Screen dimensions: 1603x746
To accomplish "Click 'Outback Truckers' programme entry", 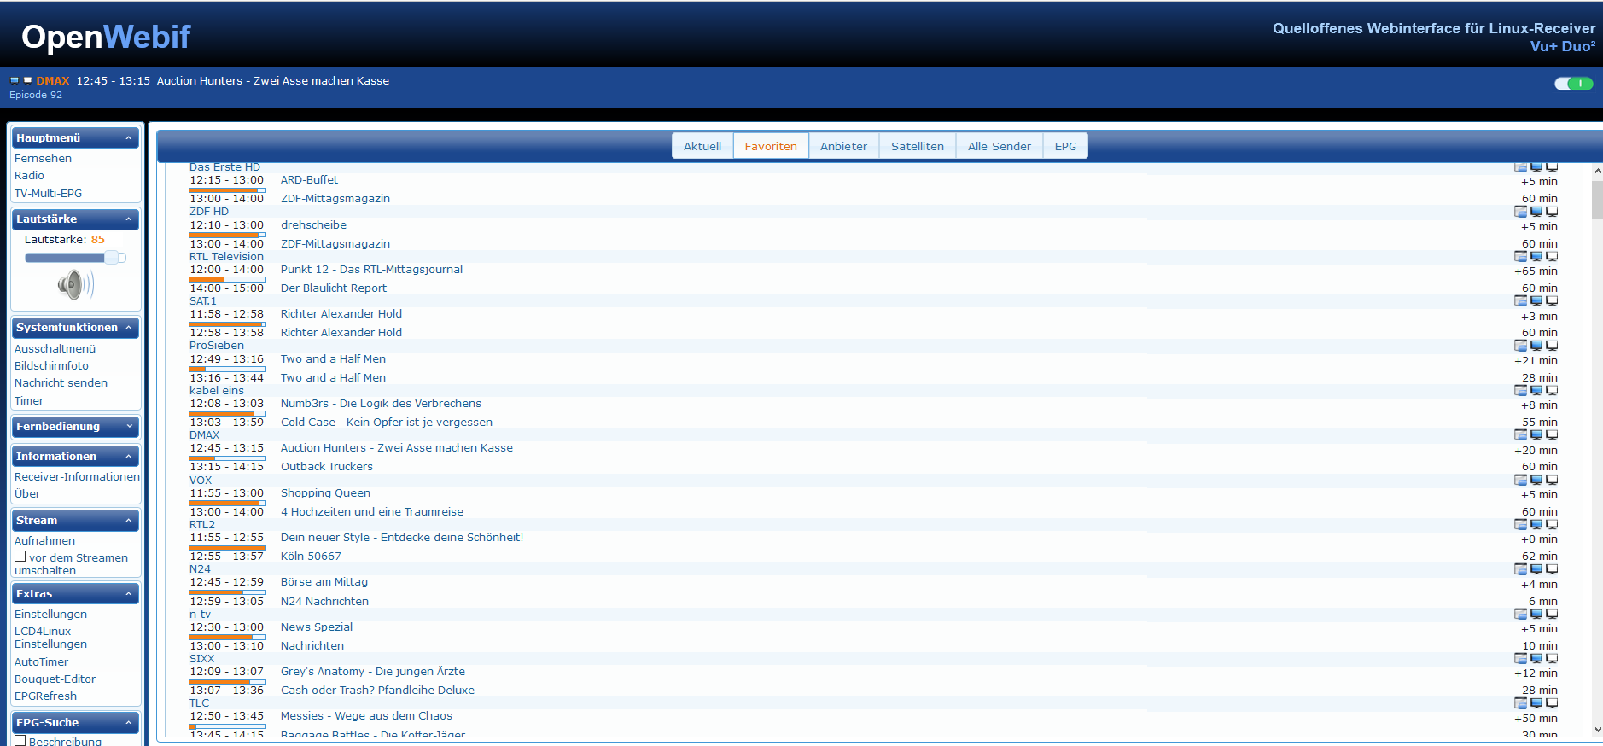I will [327, 466].
